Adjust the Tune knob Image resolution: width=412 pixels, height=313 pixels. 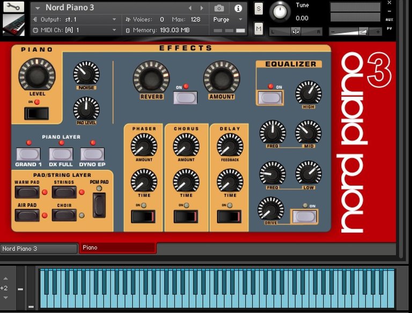point(280,11)
